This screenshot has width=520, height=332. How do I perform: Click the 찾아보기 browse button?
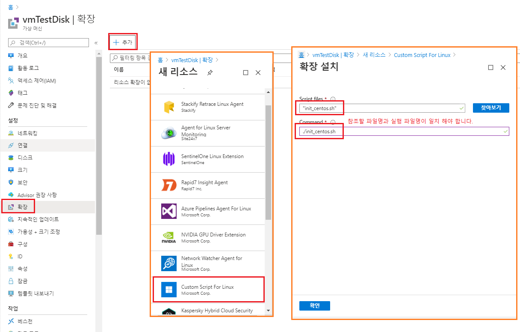coord(491,108)
